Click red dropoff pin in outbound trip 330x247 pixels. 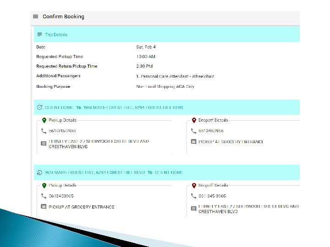[x=194, y=120]
